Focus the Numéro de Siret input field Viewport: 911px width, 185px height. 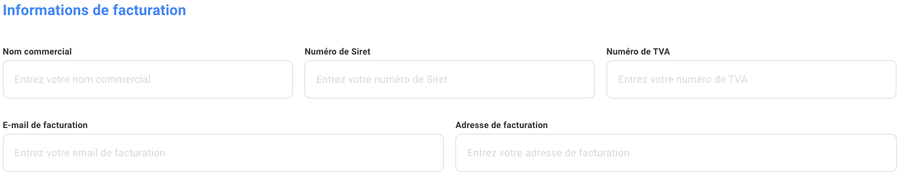point(450,79)
